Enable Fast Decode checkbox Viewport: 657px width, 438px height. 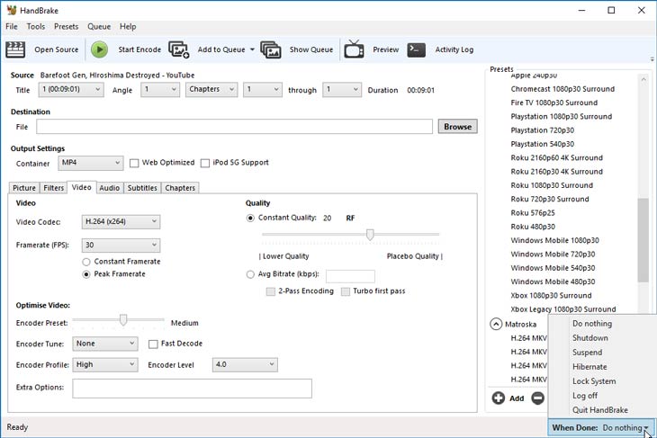[x=153, y=344]
